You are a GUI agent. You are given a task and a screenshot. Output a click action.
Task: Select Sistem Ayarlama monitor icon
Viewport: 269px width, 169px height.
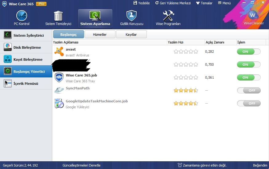click(x=95, y=16)
